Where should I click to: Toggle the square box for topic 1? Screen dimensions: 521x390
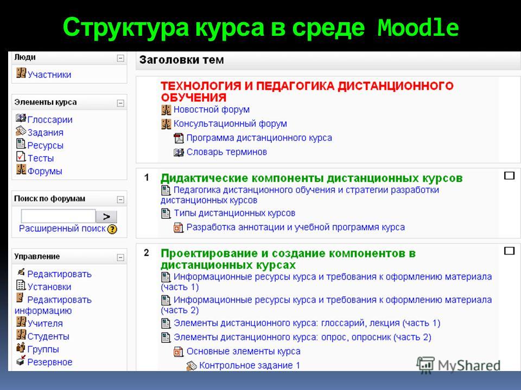pos(510,175)
